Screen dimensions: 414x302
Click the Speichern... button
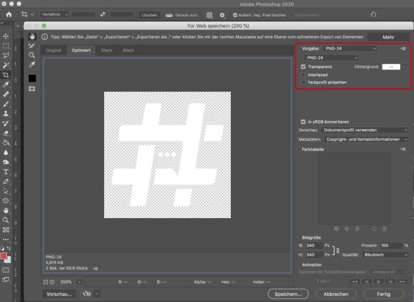coord(288,294)
